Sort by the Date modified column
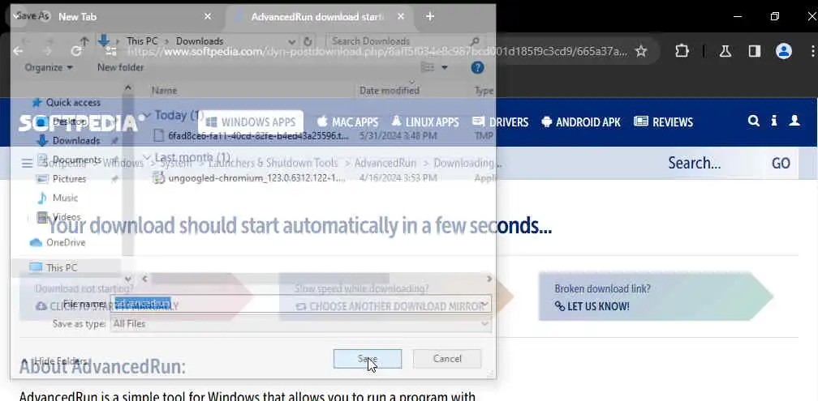Viewport: 818px width, 401px height. click(x=390, y=91)
